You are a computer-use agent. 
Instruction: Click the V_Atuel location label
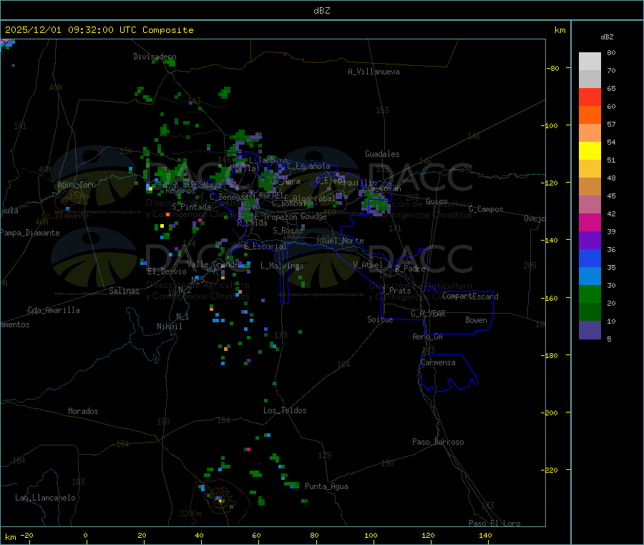pos(368,265)
